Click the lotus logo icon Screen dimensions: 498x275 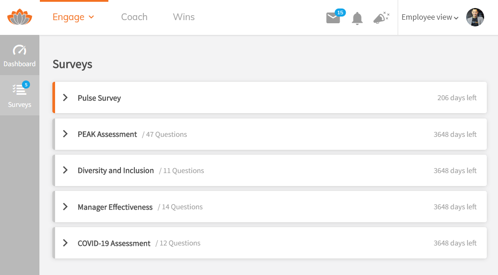click(20, 17)
